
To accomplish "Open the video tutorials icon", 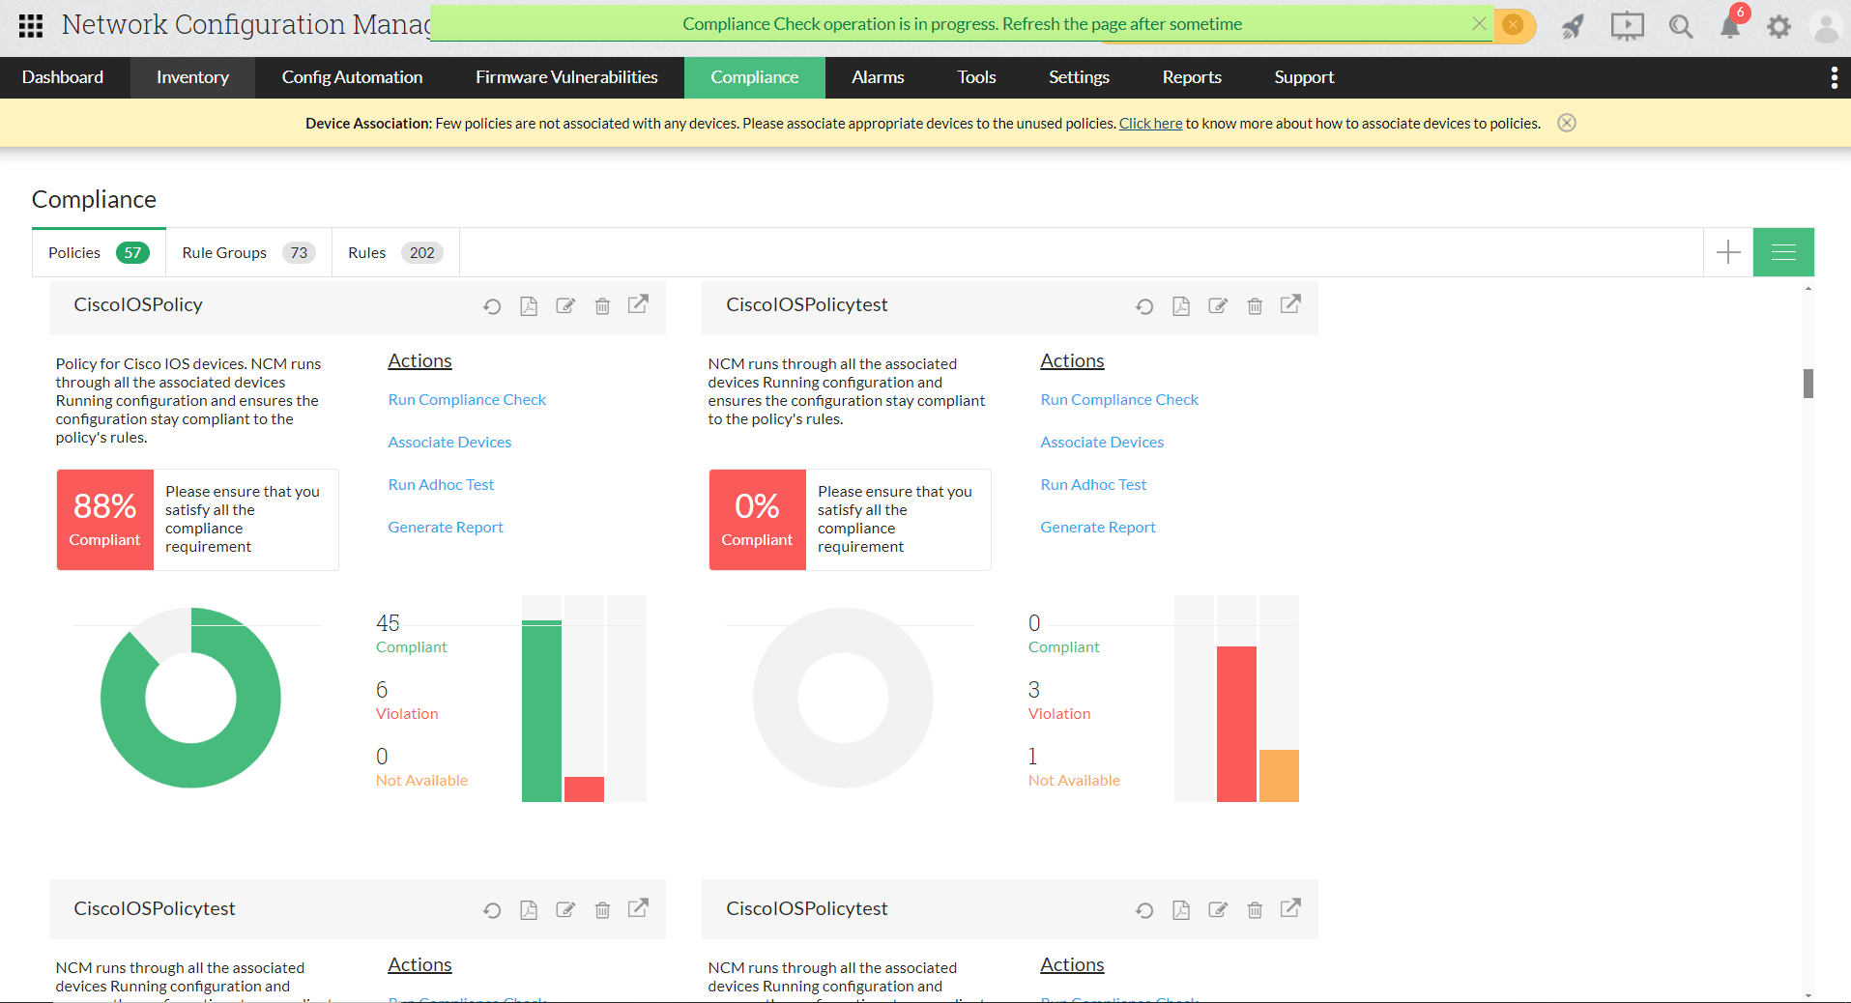I will (1626, 26).
